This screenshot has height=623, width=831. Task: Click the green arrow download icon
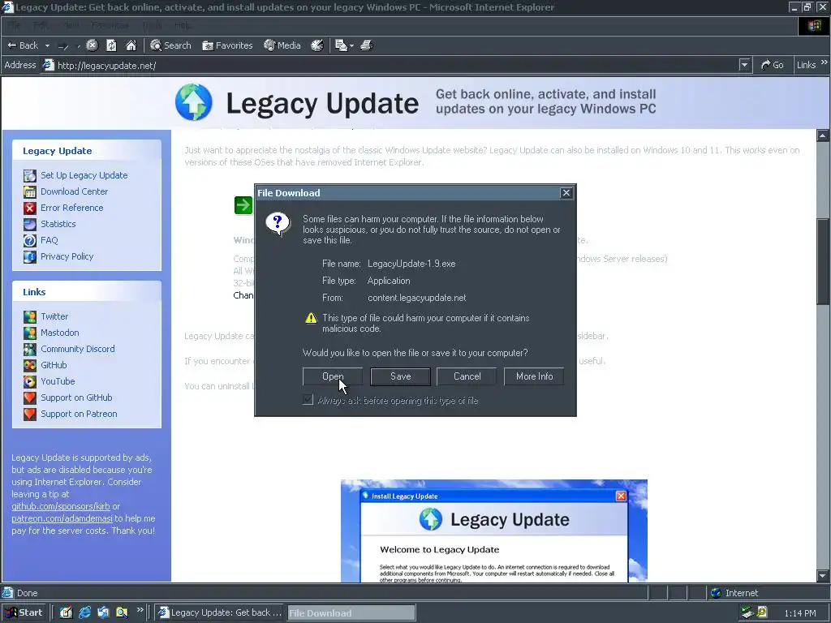[243, 205]
